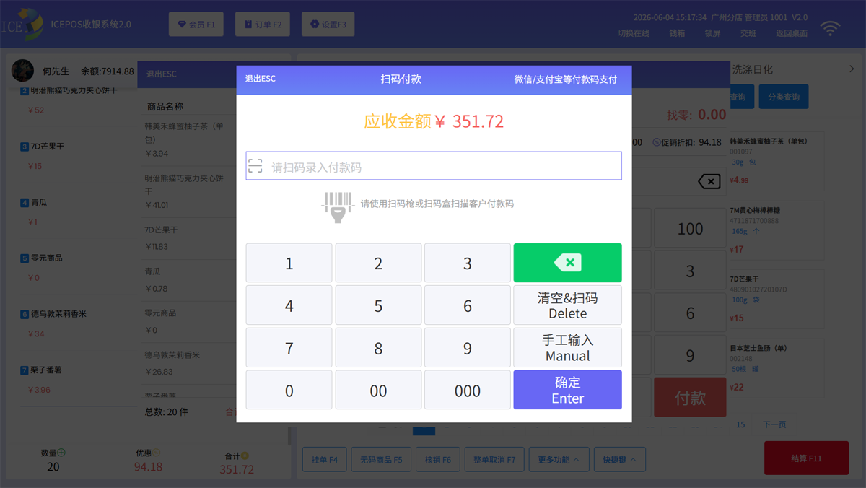
Task: Click the yellow icon beside 合计 label
Action: [245, 456]
